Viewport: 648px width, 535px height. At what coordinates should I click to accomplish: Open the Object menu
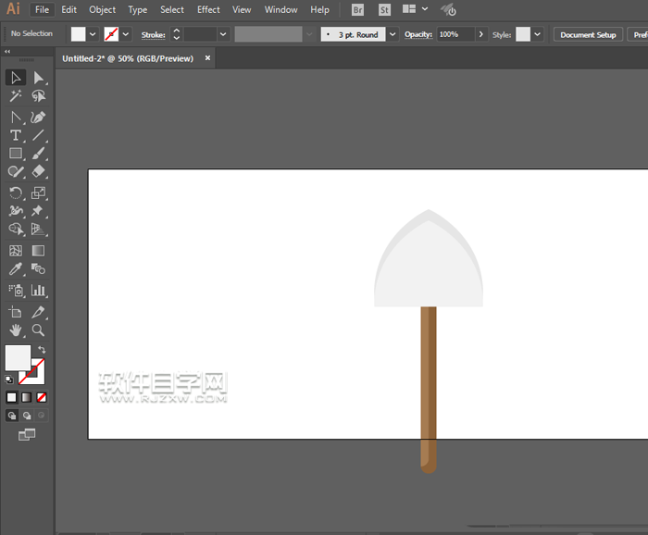click(102, 10)
